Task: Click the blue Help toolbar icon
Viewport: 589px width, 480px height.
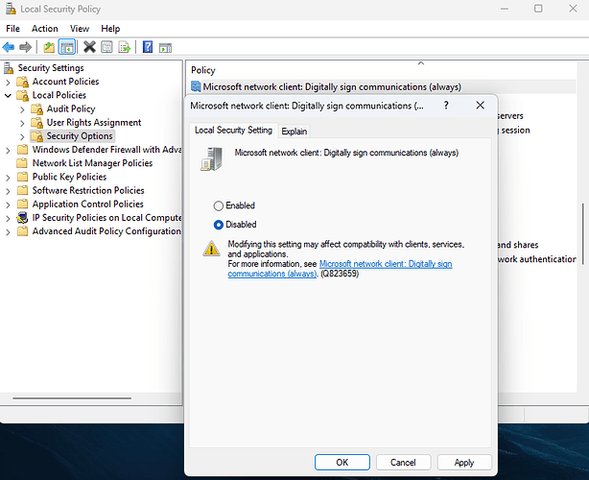Action: [148, 47]
